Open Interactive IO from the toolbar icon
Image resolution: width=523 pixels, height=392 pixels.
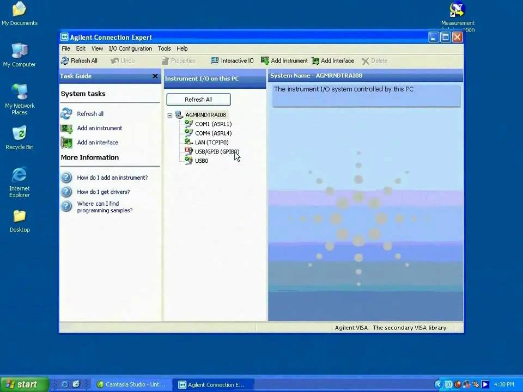[x=215, y=60]
